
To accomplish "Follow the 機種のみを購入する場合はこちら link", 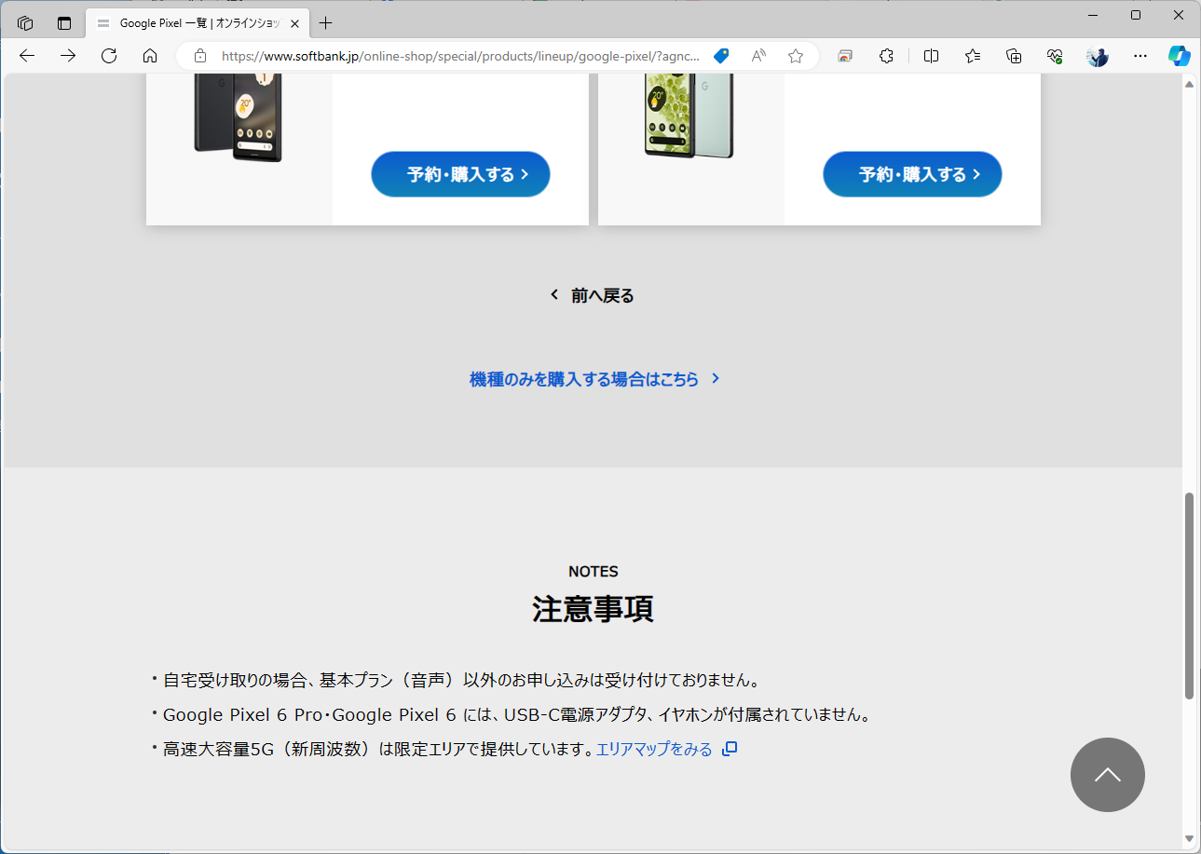I will click(594, 379).
